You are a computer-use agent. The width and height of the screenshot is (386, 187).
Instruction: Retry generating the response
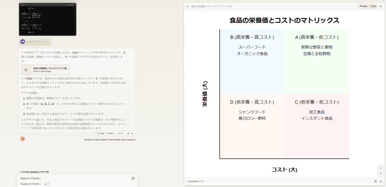point(110,133)
